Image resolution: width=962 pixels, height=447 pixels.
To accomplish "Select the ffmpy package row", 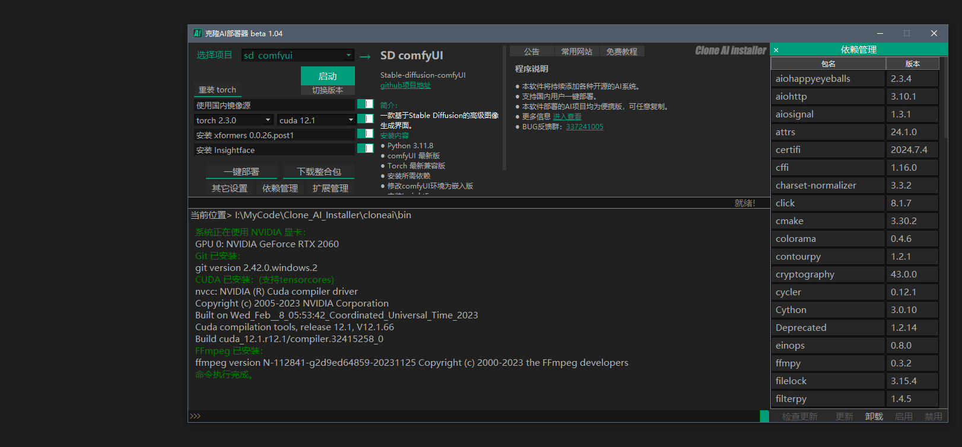I will coord(855,363).
